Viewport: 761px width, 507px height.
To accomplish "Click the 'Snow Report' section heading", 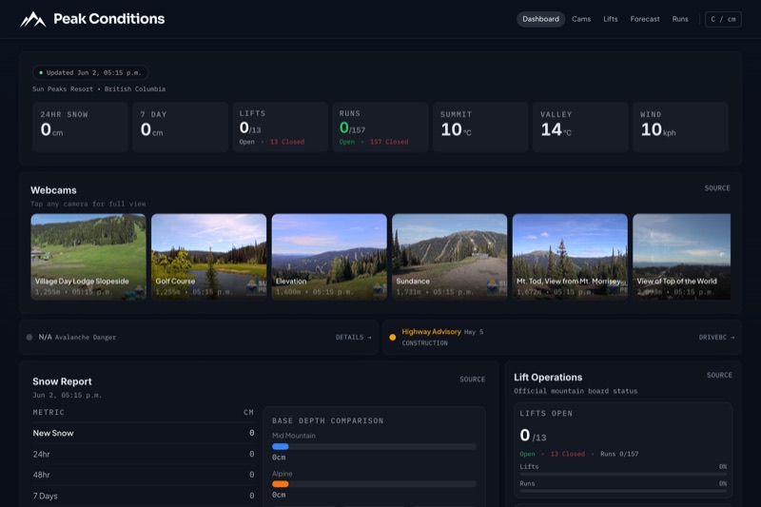I will (62, 381).
